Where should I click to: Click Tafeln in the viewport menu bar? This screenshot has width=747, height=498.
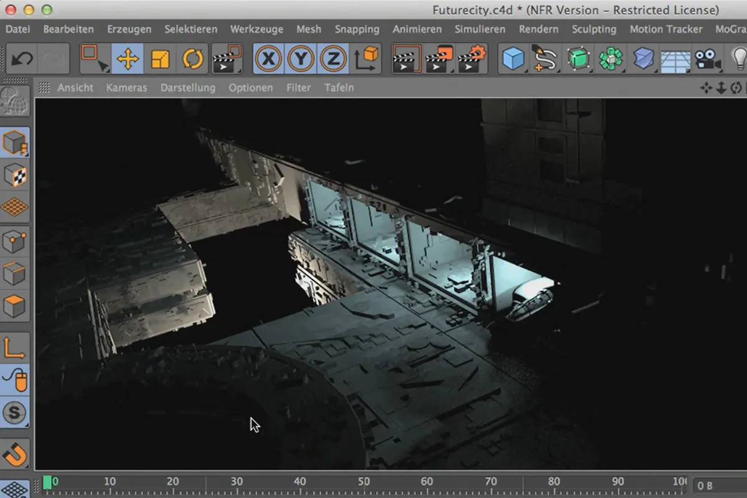pos(339,88)
